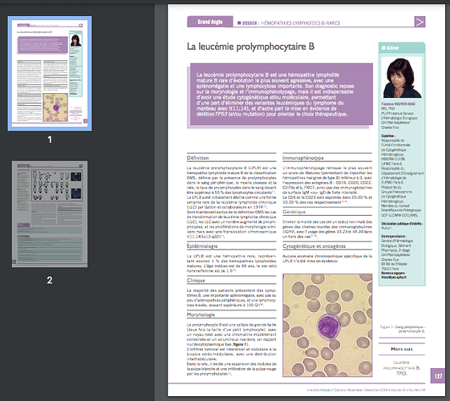The width and height of the screenshot is (450, 401).
Task: Click the Figure 1 caption text
Action: pos(403,329)
